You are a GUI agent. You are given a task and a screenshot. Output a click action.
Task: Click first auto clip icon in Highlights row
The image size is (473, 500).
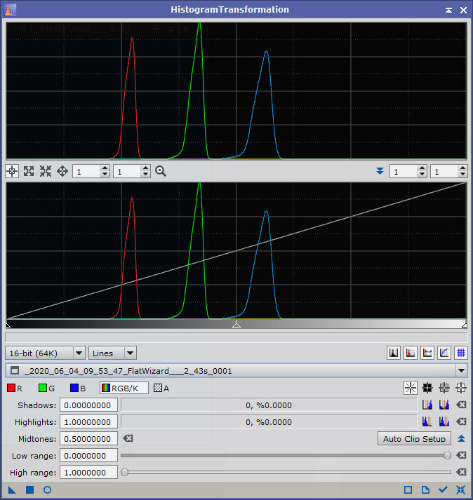(x=427, y=422)
